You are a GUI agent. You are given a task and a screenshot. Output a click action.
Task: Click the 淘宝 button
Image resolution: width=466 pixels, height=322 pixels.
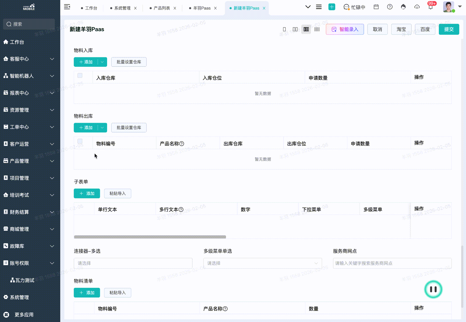point(401,29)
